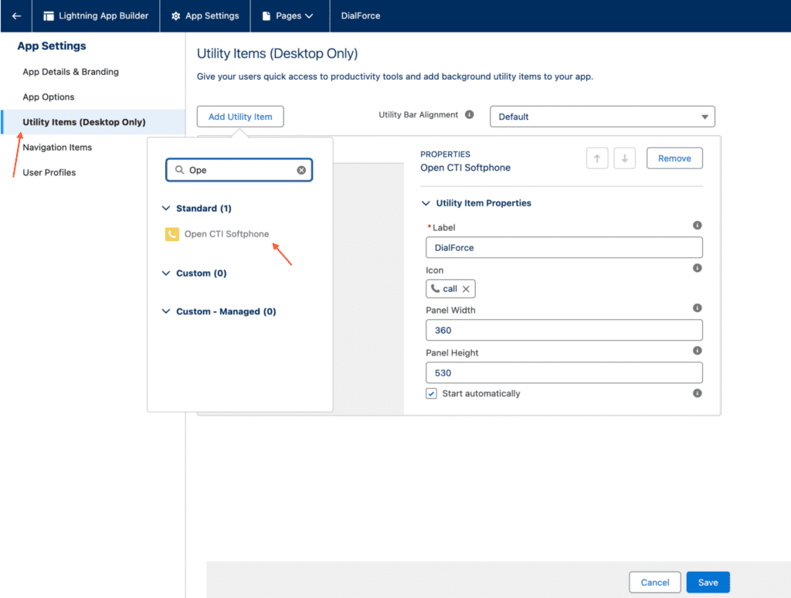
Task: Remove the call icon selection
Action: 466,289
